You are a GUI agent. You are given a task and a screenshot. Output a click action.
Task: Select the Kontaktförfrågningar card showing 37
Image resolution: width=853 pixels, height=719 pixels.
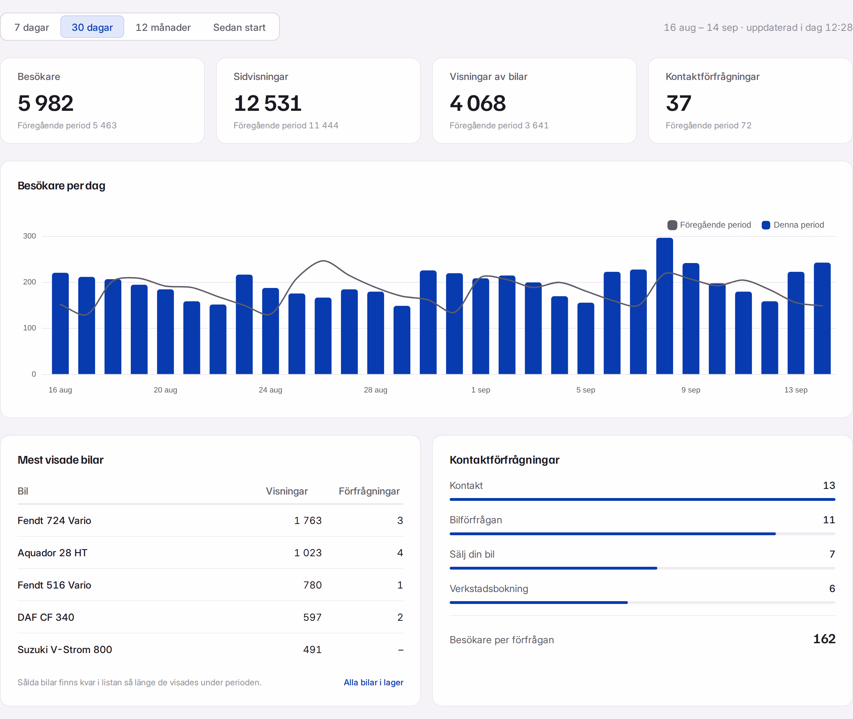pos(750,101)
